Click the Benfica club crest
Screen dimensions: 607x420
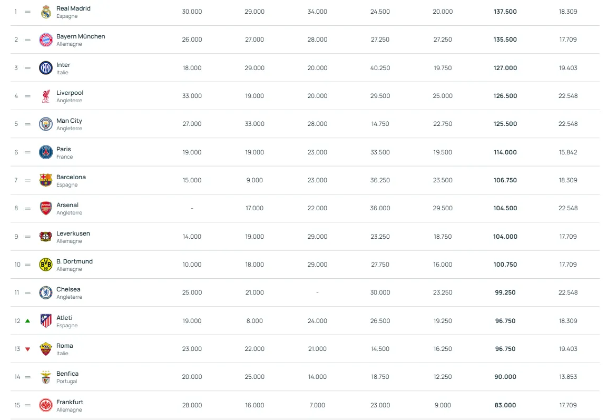click(46, 377)
